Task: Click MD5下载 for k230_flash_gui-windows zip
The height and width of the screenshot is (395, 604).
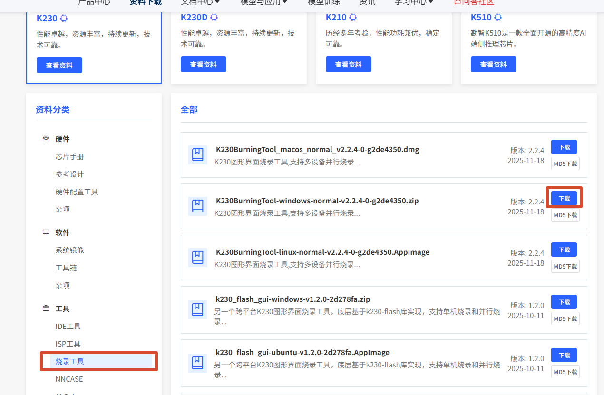Action: (565, 318)
